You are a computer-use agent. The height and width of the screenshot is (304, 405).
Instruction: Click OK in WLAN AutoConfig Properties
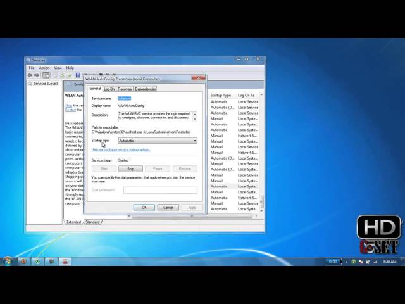(x=144, y=208)
